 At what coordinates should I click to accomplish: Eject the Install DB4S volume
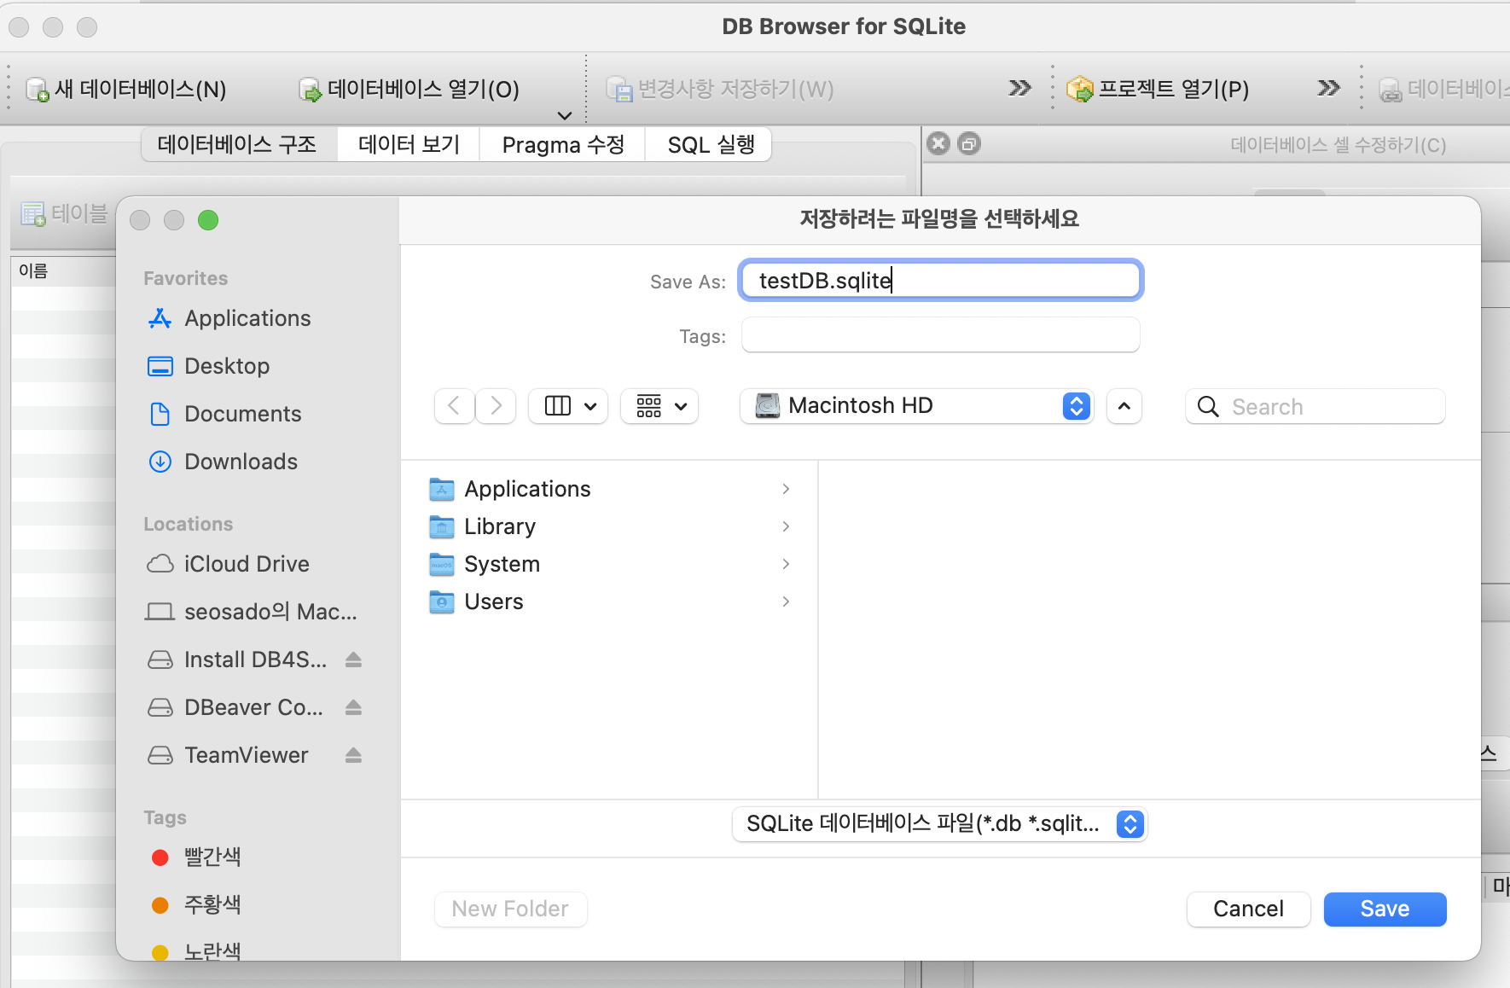click(x=354, y=660)
